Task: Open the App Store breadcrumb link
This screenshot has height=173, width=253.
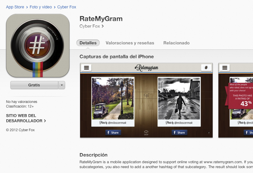Action: [x=15, y=7]
